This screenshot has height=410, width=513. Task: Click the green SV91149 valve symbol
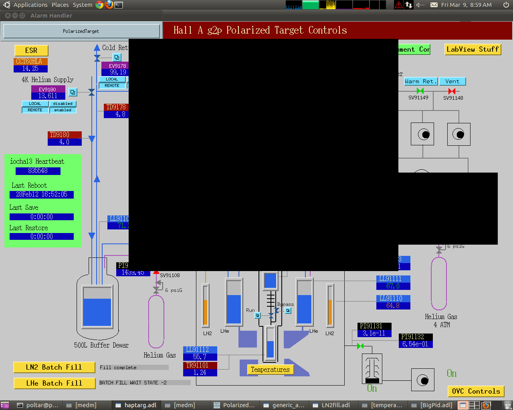coord(420,91)
